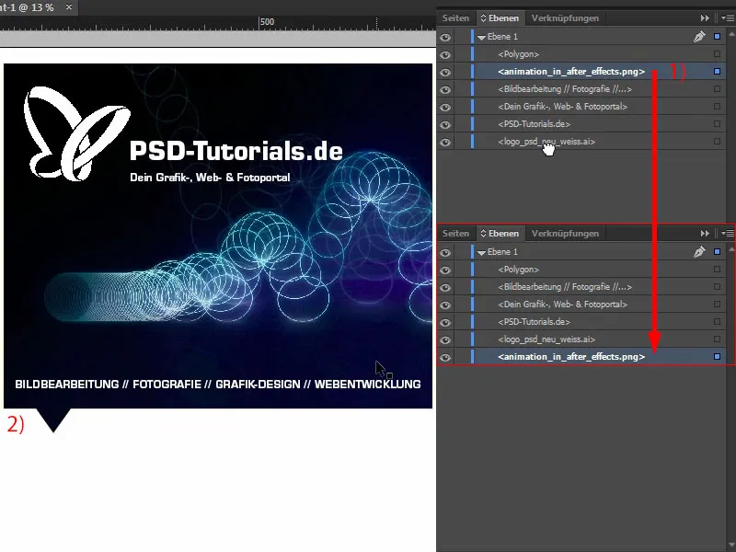Toggle visibility of Ebene 1 in upper Ebenen panel
Viewport: 736px width, 552px height.
(445, 37)
